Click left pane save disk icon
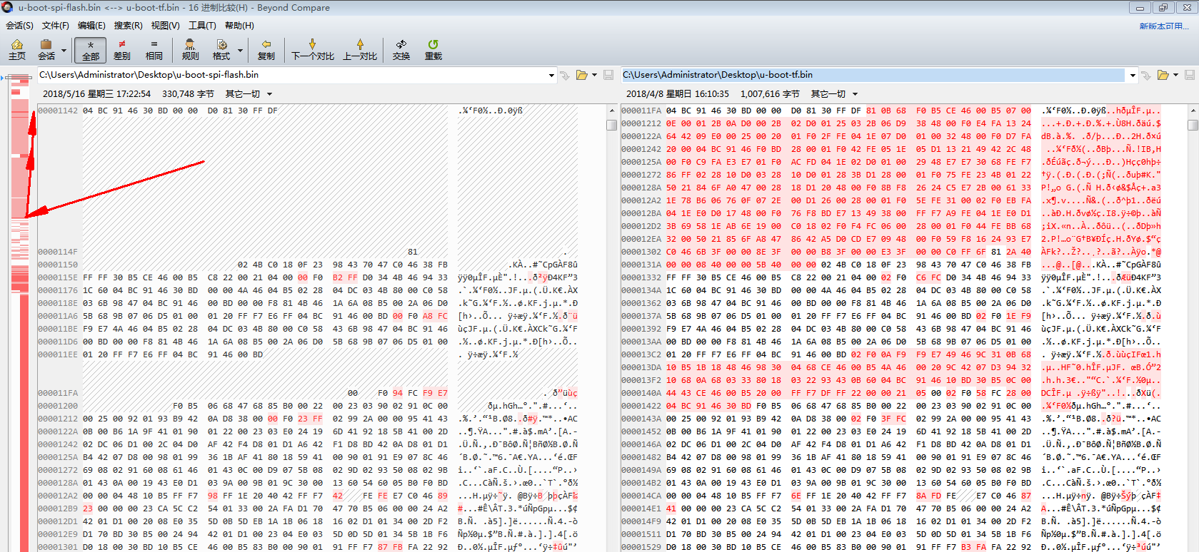1199x552 pixels. [x=608, y=75]
